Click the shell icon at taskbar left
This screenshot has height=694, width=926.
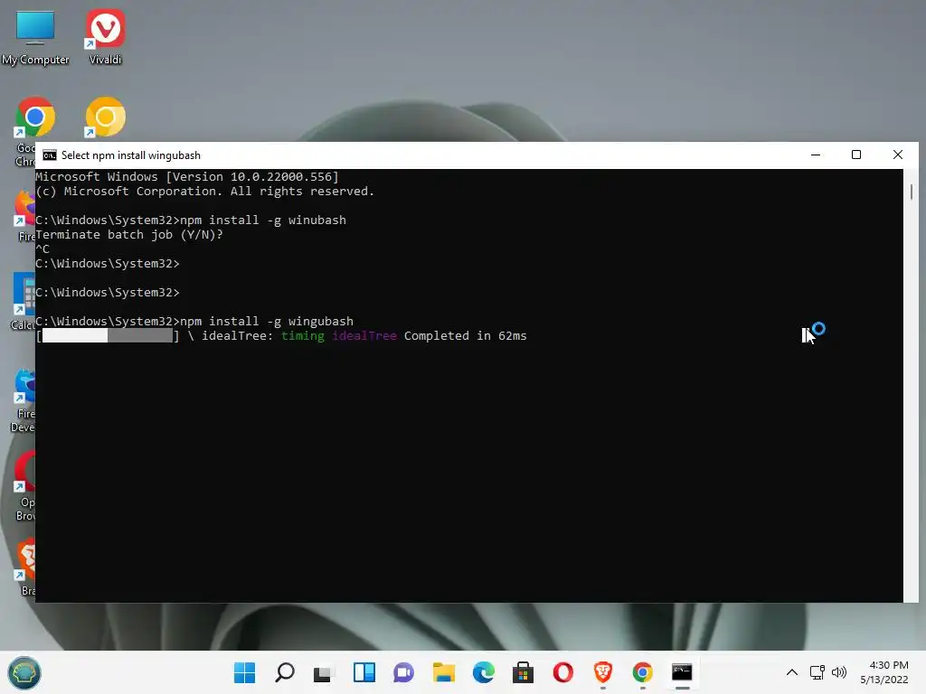tap(24, 672)
